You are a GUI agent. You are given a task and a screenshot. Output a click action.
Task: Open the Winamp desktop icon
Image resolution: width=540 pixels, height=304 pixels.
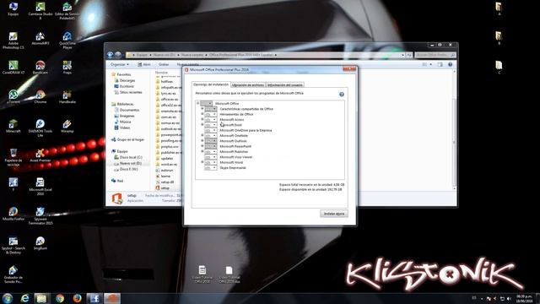click(x=67, y=126)
